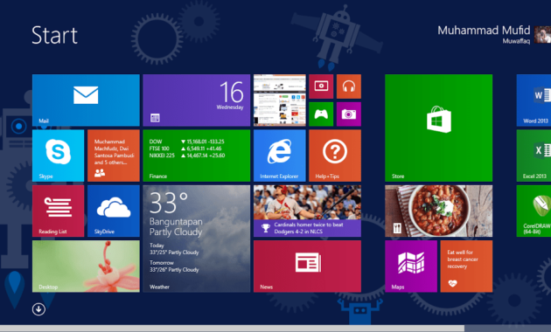Click the horizontal scrollbar at the bottom
551x332 pixels.
[232, 329]
